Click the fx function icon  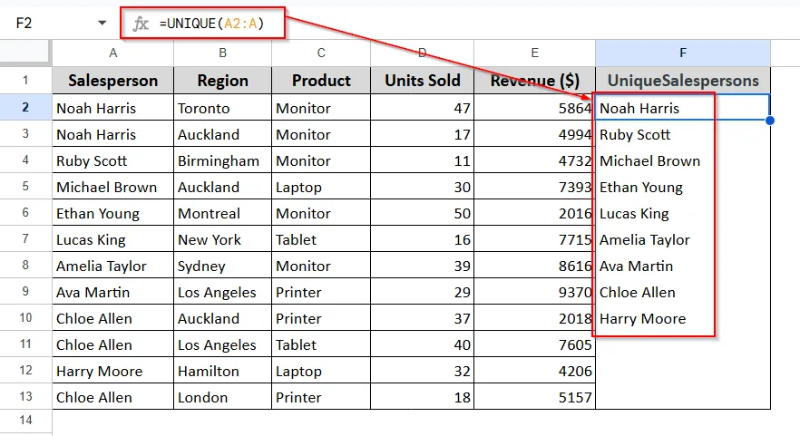point(141,24)
